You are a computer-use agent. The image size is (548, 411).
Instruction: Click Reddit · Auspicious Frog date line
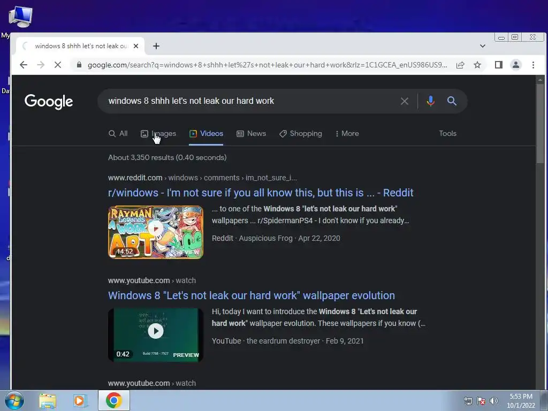[x=276, y=238]
